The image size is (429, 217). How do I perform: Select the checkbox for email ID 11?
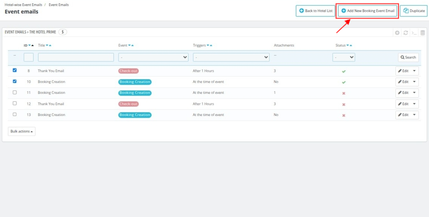[15, 92]
